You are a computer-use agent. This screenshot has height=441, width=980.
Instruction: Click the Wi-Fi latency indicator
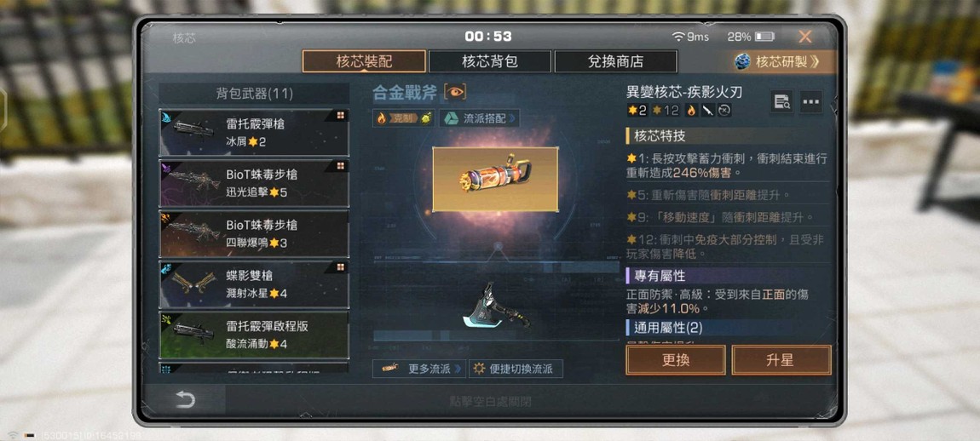pos(690,37)
